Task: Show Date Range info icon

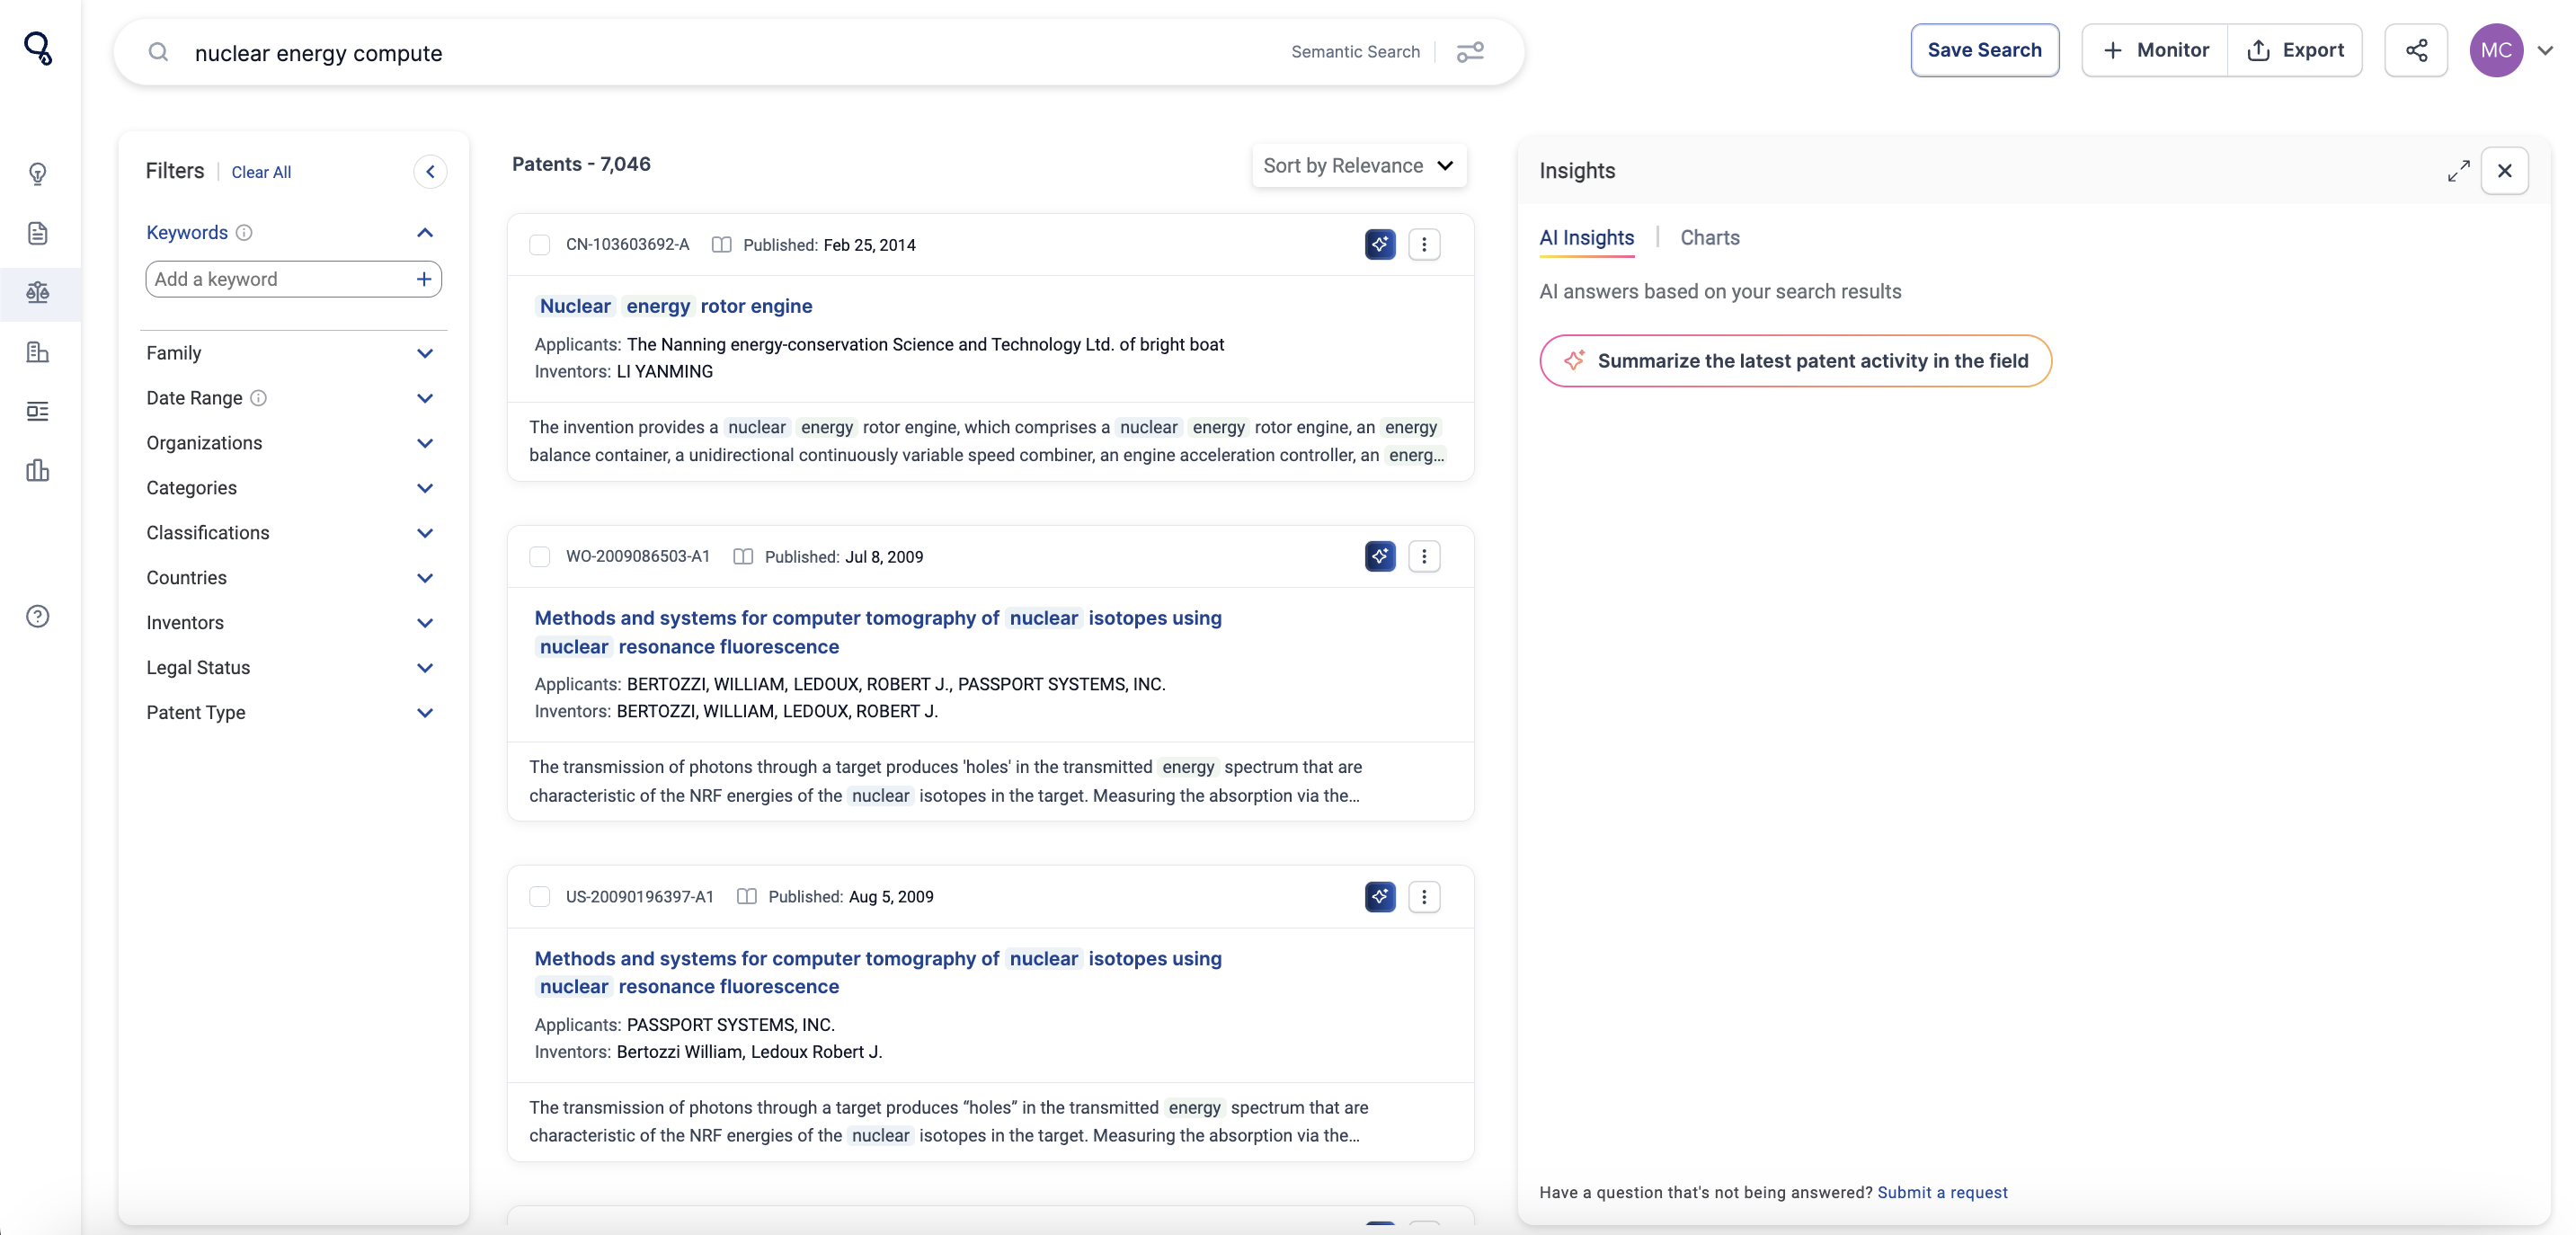Action: coord(258,398)
